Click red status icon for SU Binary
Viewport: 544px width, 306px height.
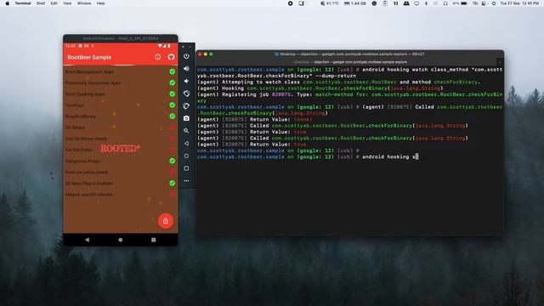coord(172,127)
